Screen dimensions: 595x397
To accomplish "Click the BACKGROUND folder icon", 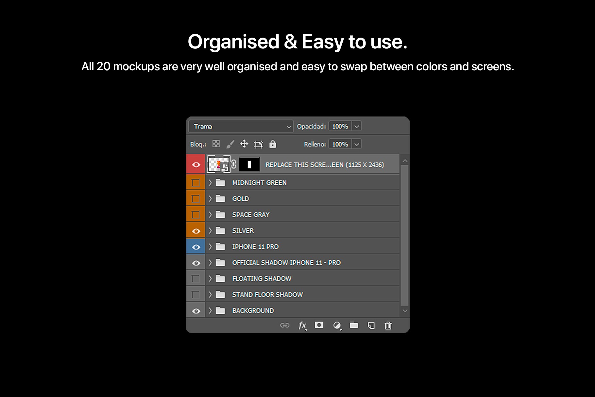I will [220, 311].
